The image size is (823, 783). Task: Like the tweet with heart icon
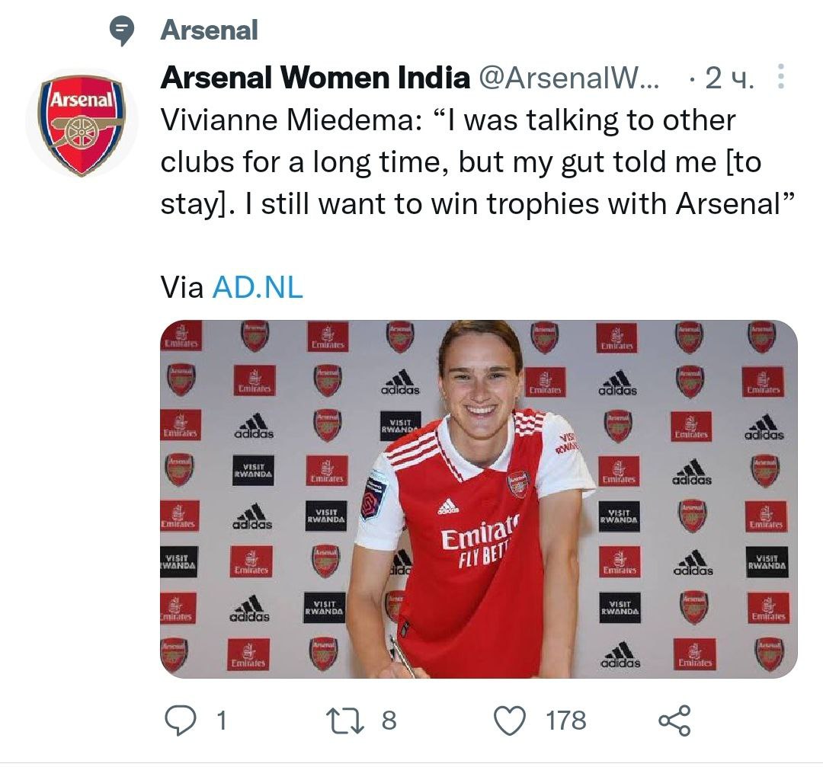511,721
